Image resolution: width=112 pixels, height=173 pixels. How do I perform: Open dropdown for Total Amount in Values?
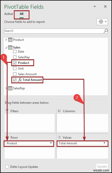(x=104, y=143)
